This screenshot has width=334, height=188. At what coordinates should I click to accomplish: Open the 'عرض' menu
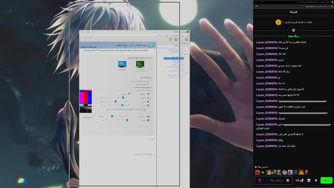[x=166, y=35]
